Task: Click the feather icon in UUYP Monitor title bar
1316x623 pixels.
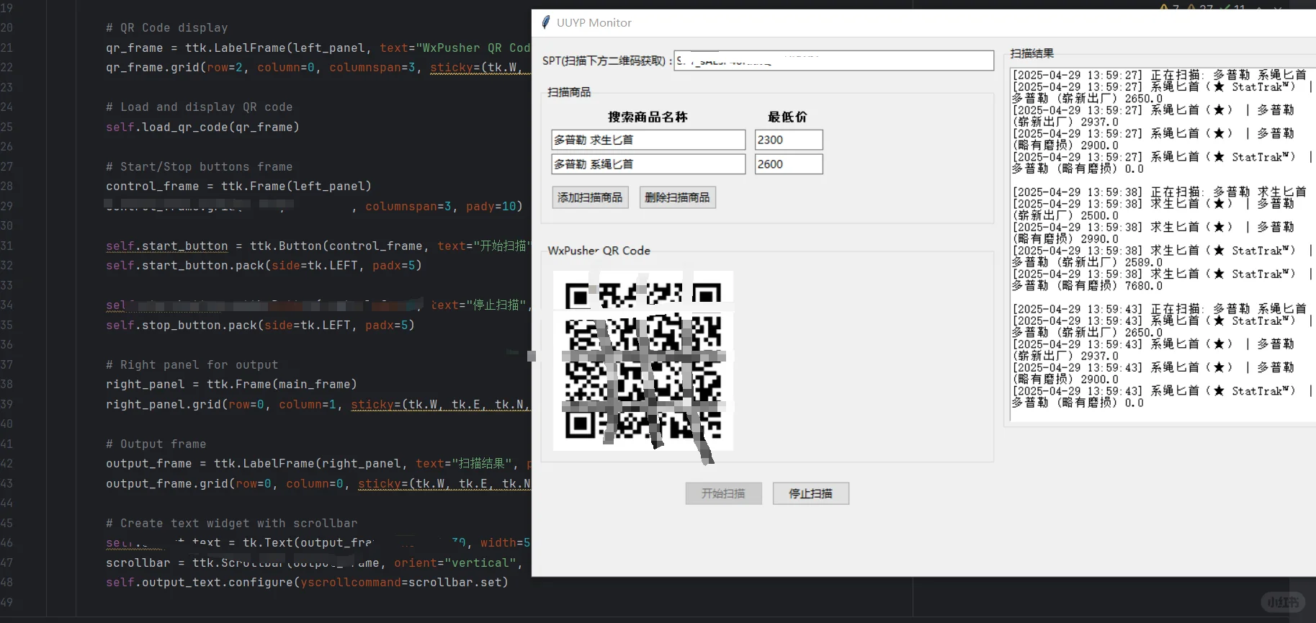Action: click(546, 22)
